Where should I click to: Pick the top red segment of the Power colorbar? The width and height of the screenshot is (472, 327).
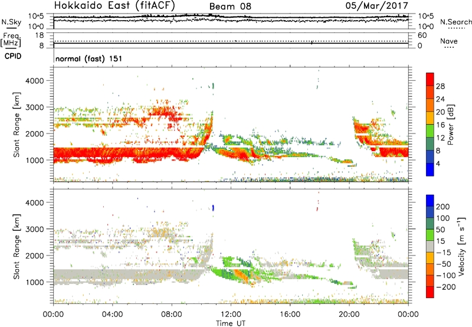(430, 79)
